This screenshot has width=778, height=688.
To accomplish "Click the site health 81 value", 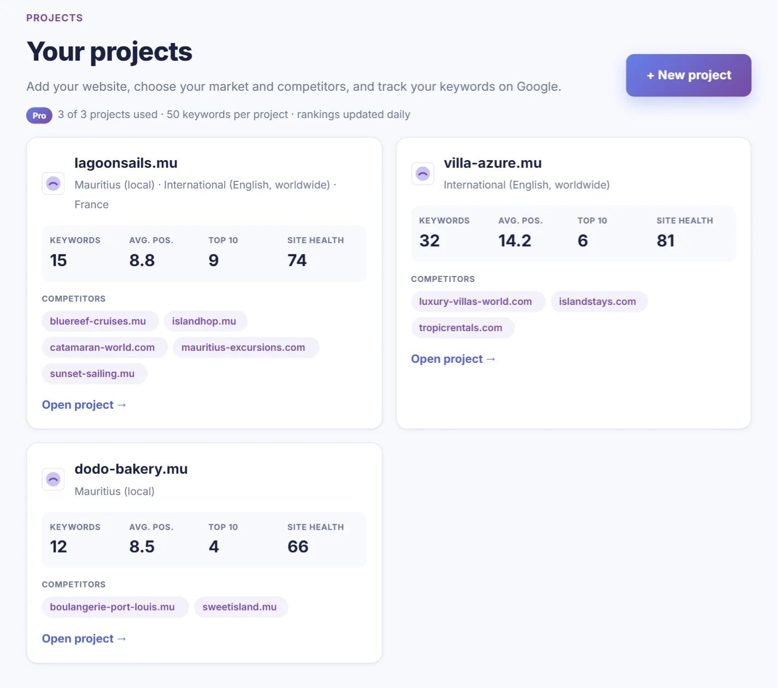I will pos(665,240).
